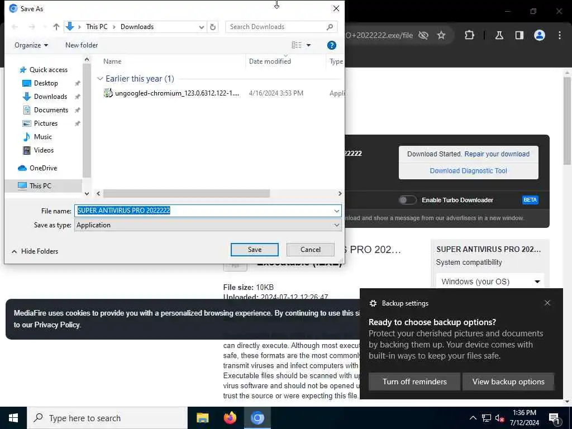The height and width of the screenshot is (429, 572).
Task: Click navigation pane vertical scrollbar
Action: pos(87,121)
